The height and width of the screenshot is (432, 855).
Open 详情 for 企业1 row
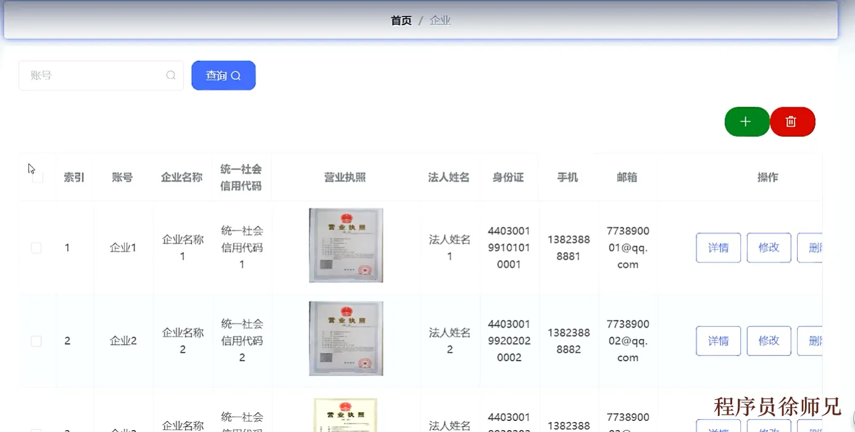pyautogui.click(x=718, y=248)
